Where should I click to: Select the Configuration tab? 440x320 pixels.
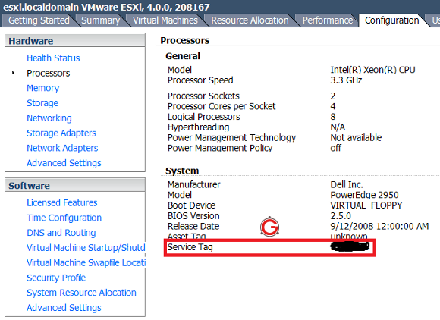click(391, 20)
